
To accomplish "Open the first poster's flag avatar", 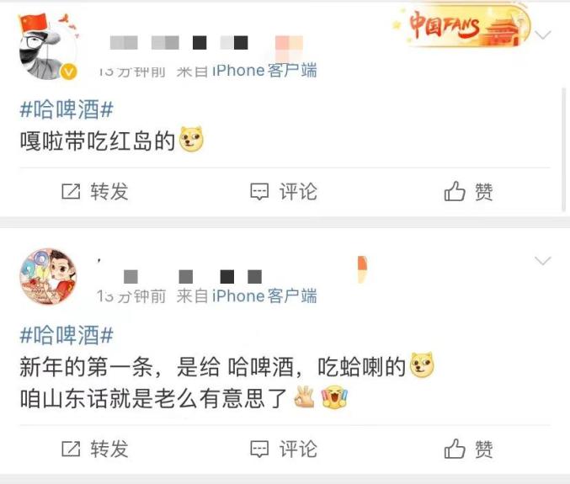I will point(48,46).
